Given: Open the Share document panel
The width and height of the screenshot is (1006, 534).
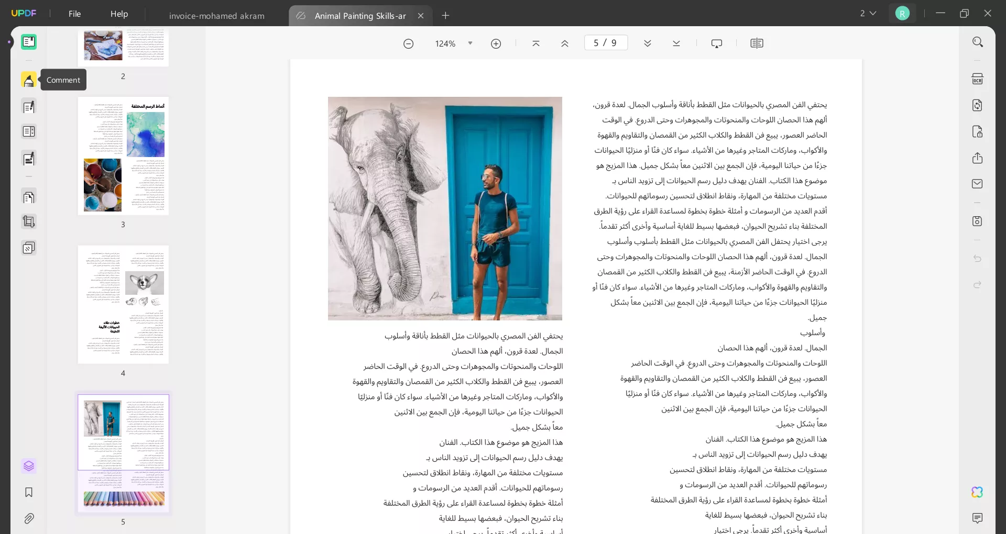Looking at the screenshot, I should (x=978, y=158).
